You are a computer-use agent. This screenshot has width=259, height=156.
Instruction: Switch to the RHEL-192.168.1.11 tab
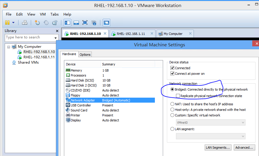pos(131,34)
